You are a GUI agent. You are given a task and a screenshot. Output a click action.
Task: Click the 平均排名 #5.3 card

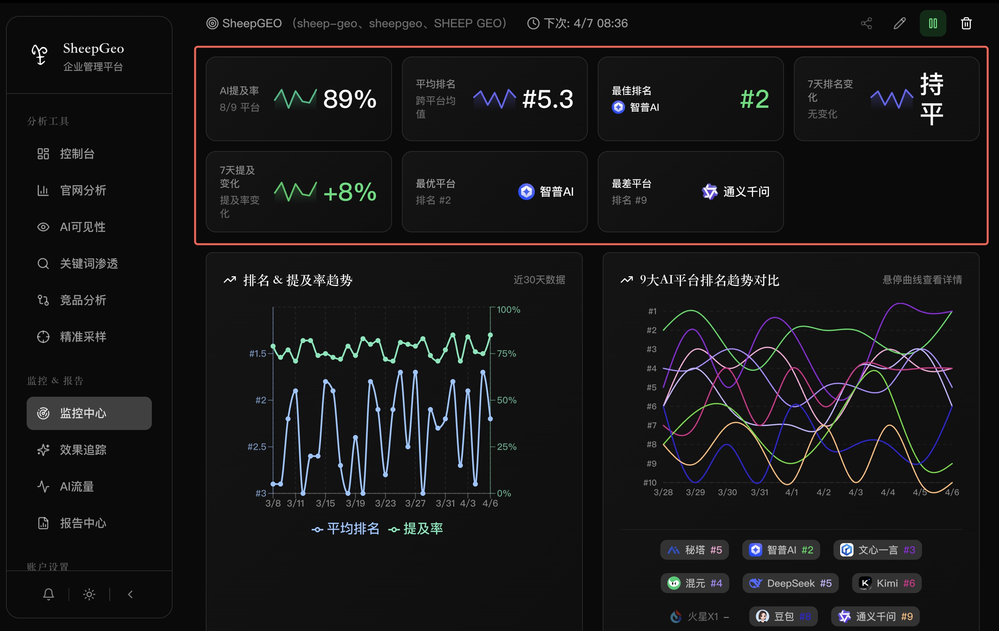[x=495, y=99]
